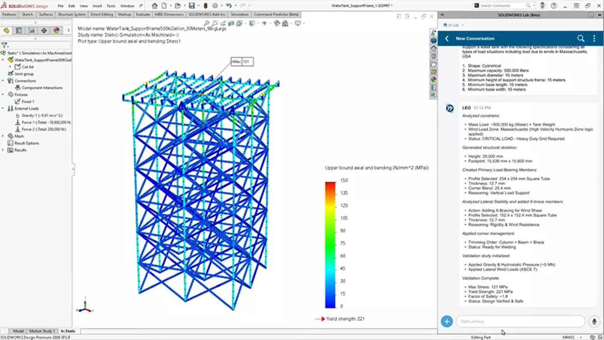Select the Fixed-1 fixture item
The width and height of the screenshot is (604, 340).
click(28, 101)
